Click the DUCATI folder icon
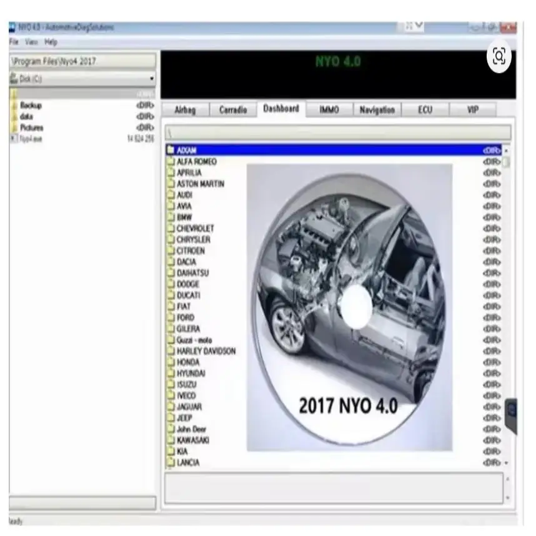 tap(171, 295)
